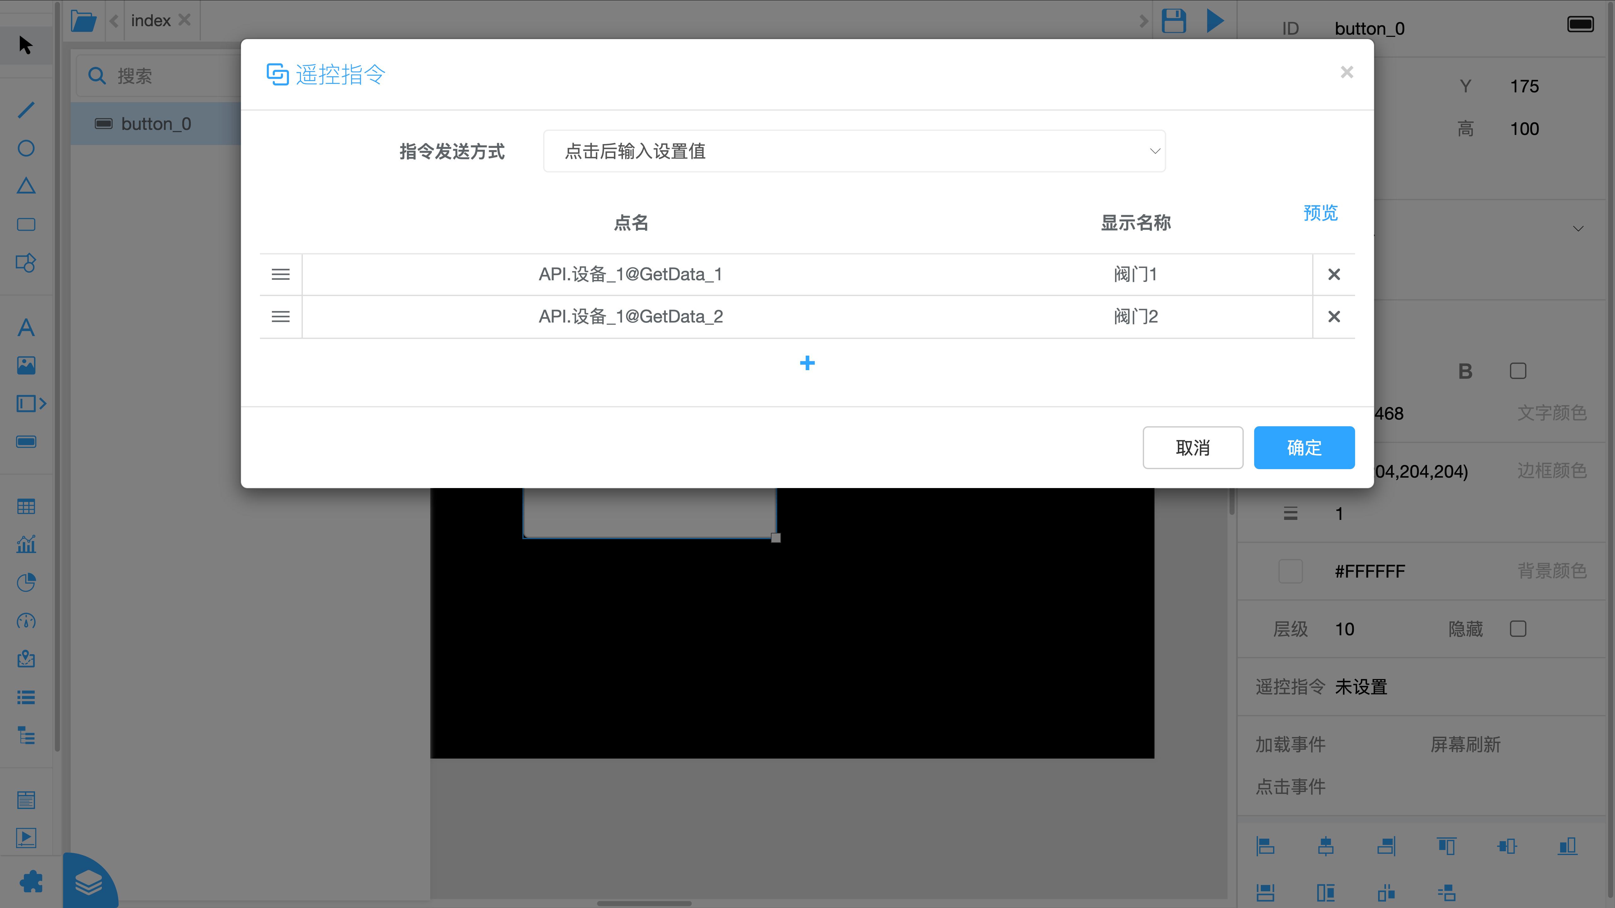Image resolution: width=1615 pixels, height=908 pixels.
Task: Select the combined shapes tool
Action: (x=26, y=263)
